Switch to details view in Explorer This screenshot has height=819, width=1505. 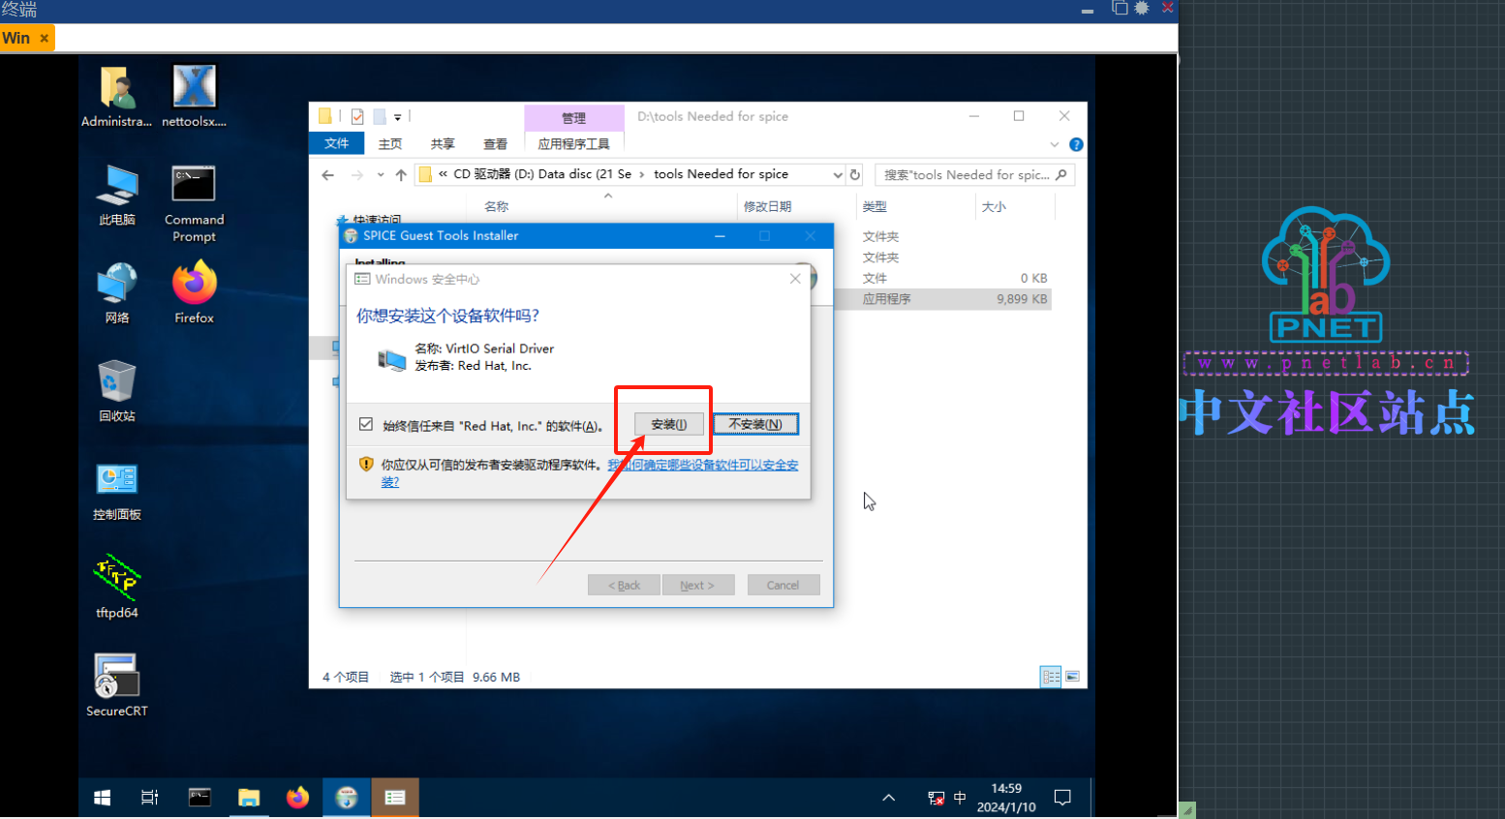[x=1051, y=677]
